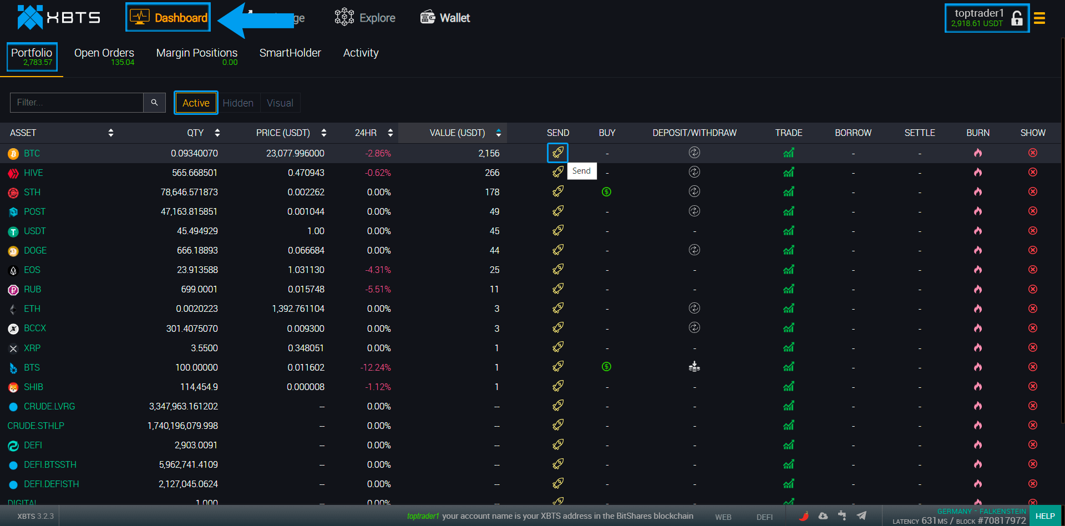
Task: Open the Buy icon for STH
Action: pos(607,192)
